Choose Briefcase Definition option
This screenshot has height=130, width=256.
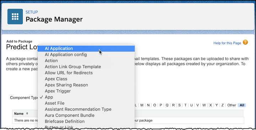(x=86, y=121)
